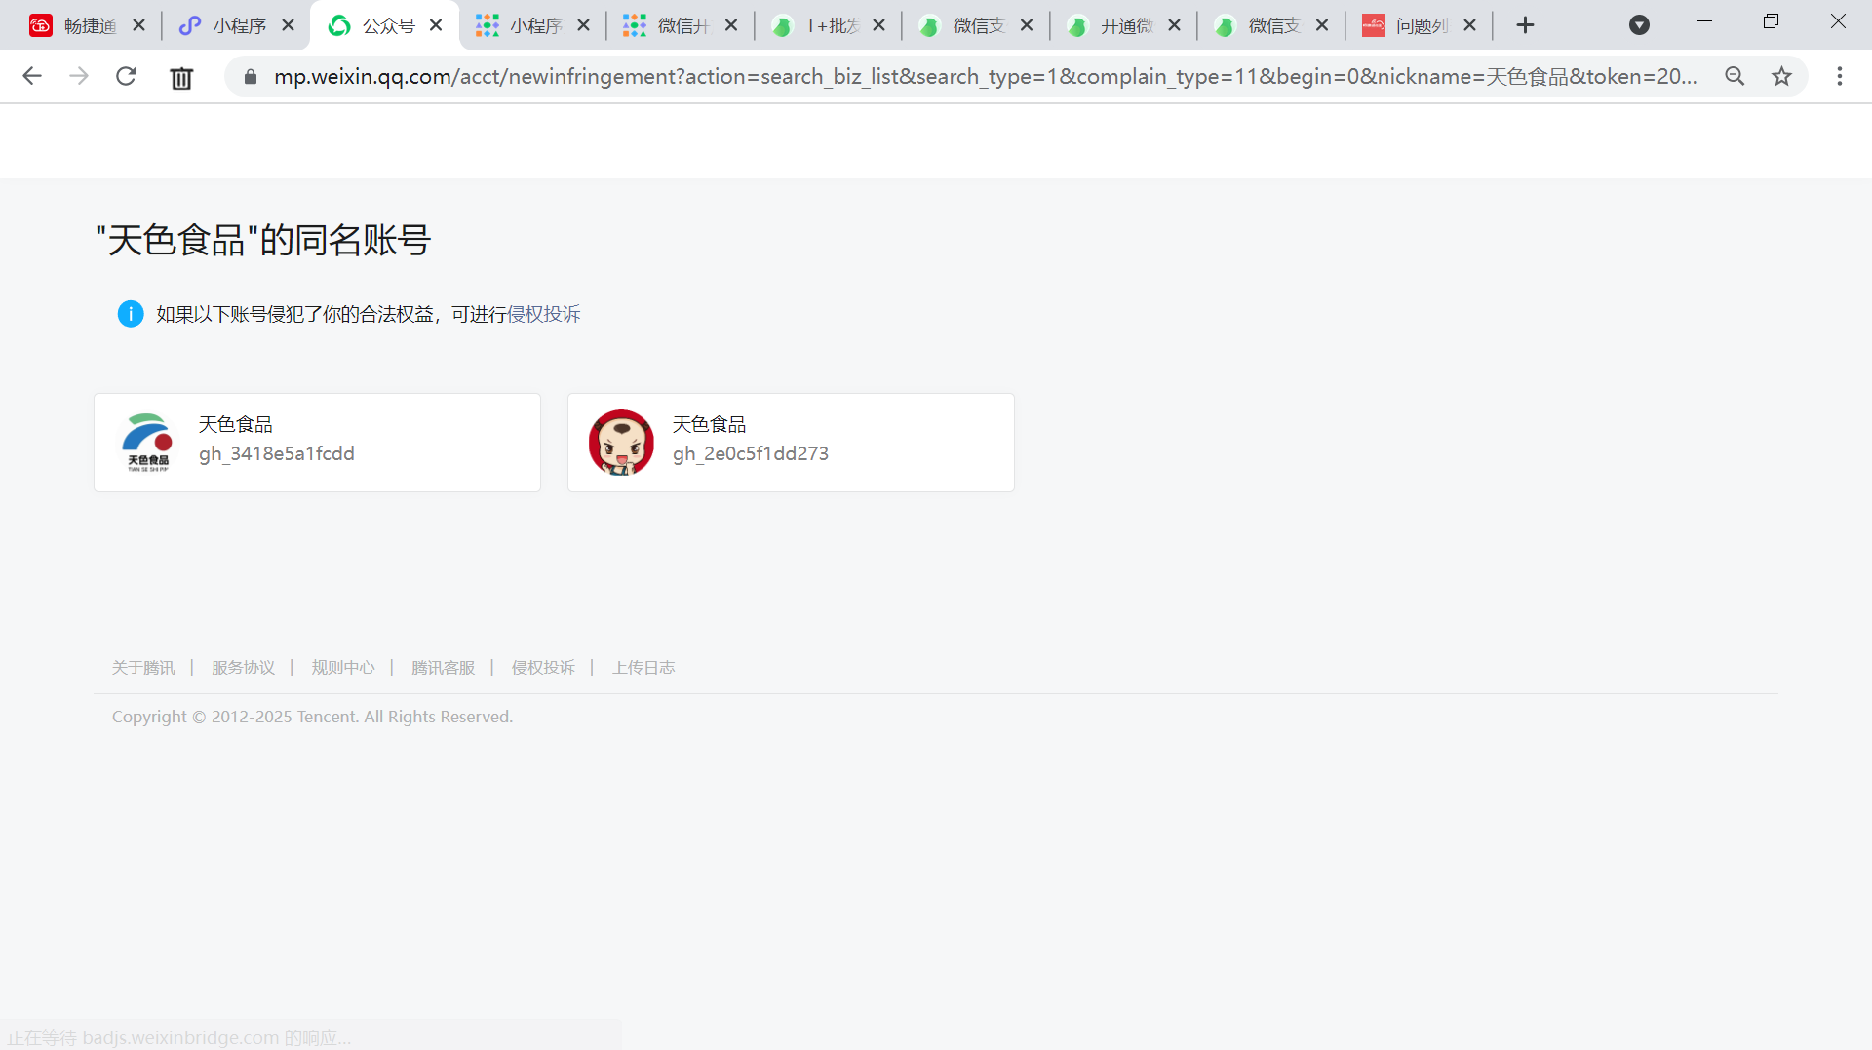Image resolution: width=1872 pixels, height=1050 pixels.
Task: Select the account ID gh_2e0c5f1dd273
Action: (x=751, y=453)
